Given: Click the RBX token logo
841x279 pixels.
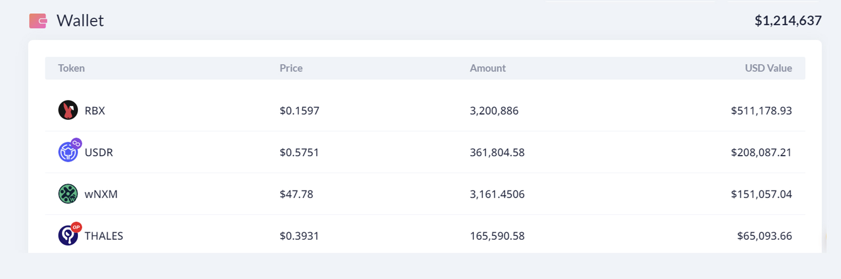Looking at the screenshot, I should (68, 111).
